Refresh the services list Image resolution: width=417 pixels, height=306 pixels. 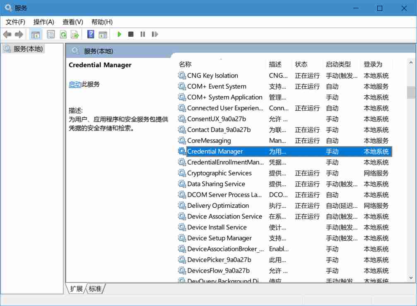point(63,34)
